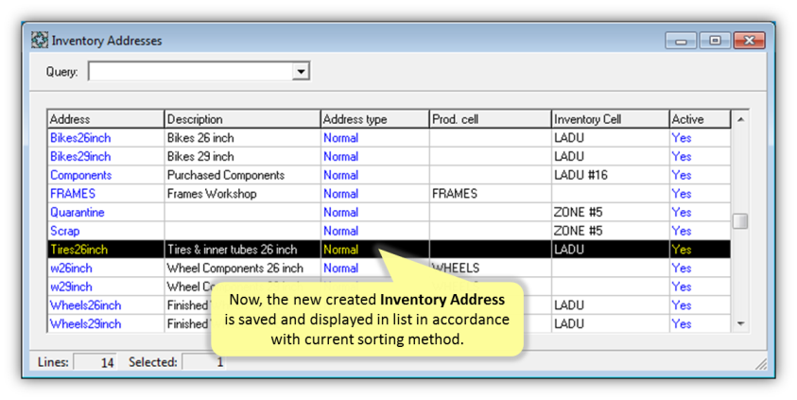Open the Query dropdown arrow

point(301,72)
